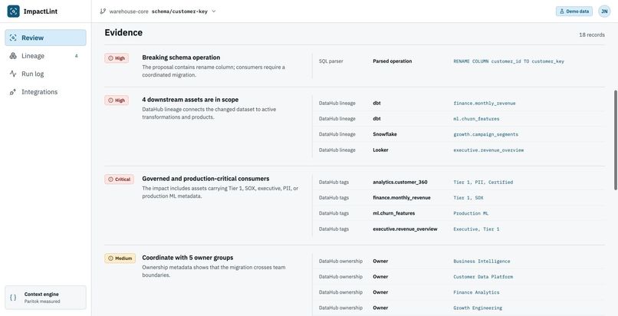Click the Growth Engineering owner value
Image resolution: width=618 pixels, height=316 pixels.
(x=478, y=308)
